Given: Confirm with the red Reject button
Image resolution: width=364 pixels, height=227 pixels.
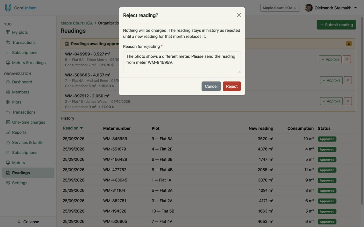Looking at the screenshot, I should 232,86.
